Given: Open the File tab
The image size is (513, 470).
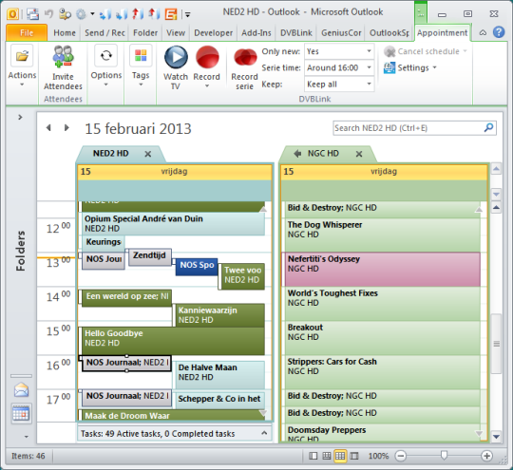Looking at the screenshot, I should [27, 32].
